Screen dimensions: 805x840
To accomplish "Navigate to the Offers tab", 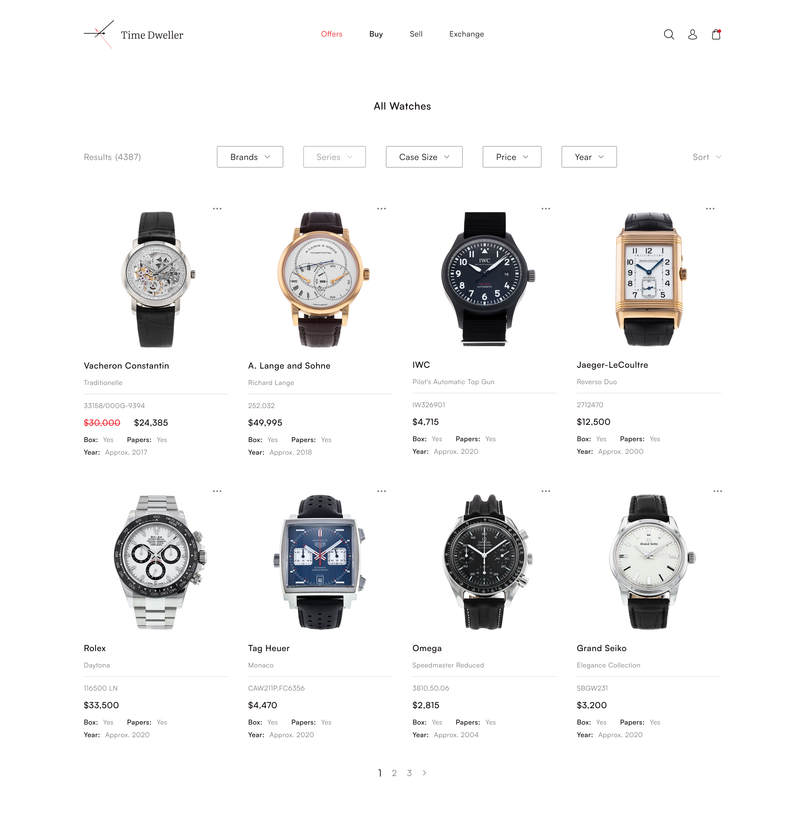I will click(331, 34).
